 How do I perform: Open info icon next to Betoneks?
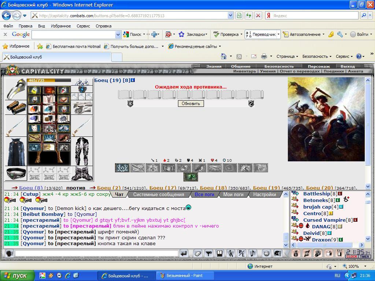tap(338, 200)
